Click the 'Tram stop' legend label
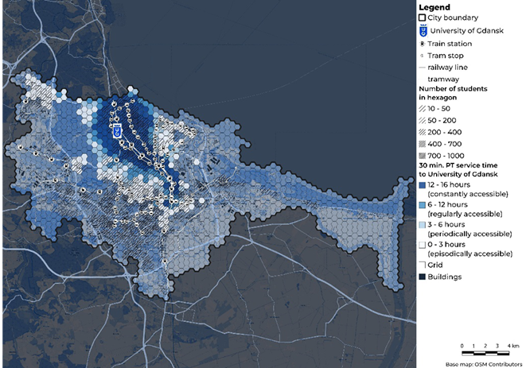Viewport: 526px width, 368px height. pyautogui.click(x=446, y=56)
